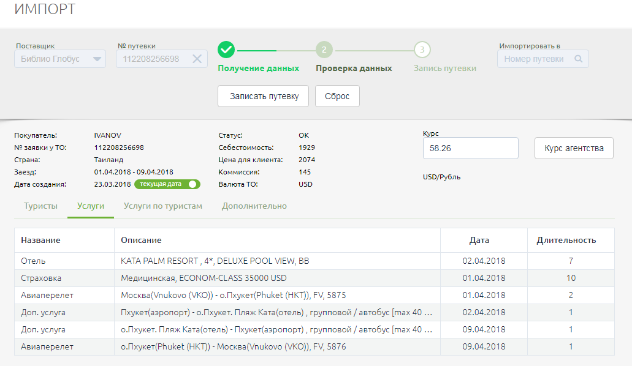Focus the Номер путевки search field
This screenshot has height=366, width=632.
(x=535, y=59)
